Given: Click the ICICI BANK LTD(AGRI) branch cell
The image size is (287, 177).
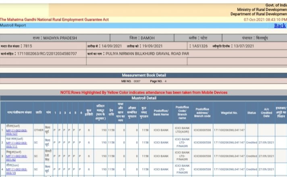Looking at the screenshot, I should (182, 130).
